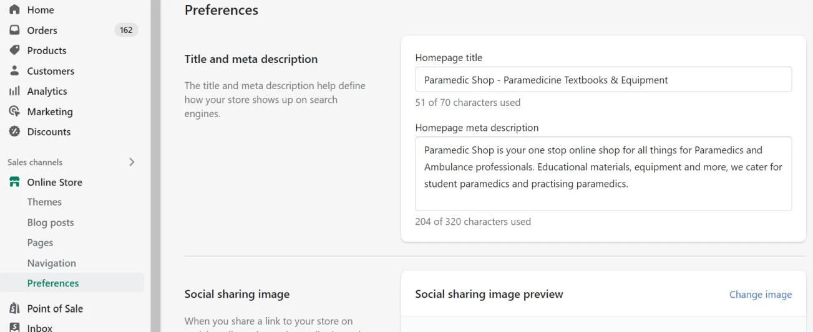Click the Homepage meta description label
Screen dimensions: 813x332
[477, 128]
